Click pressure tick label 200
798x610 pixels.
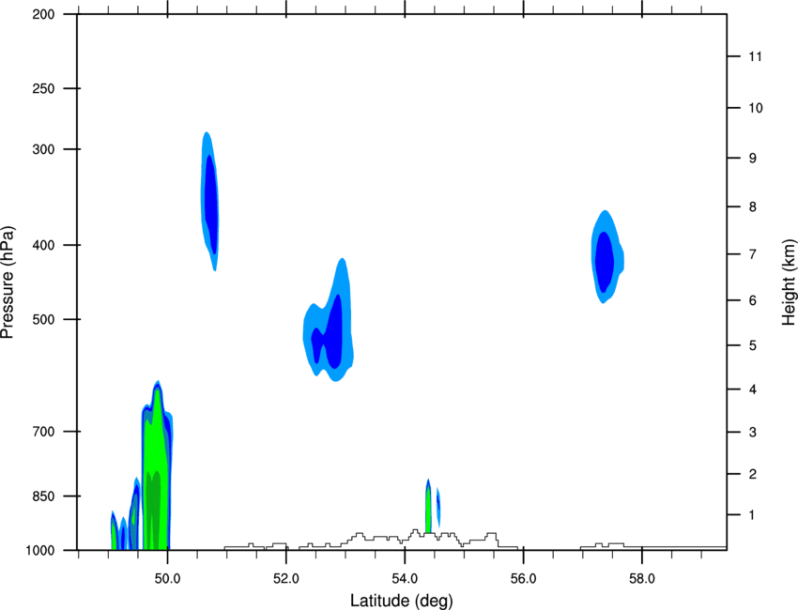click(x=43, y=14)
